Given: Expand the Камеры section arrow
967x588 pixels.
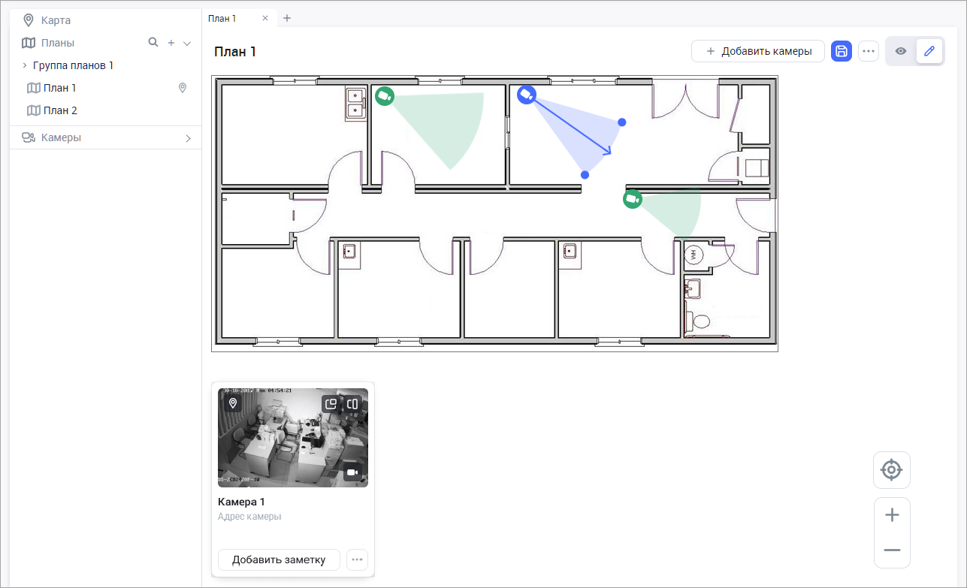Looking at the screenshot, I should (188, 138).
